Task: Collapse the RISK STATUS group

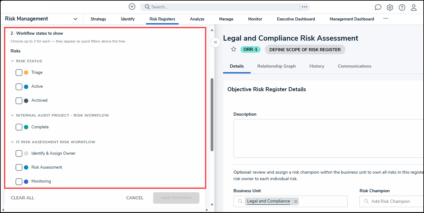Action: [x=13, y=61]
